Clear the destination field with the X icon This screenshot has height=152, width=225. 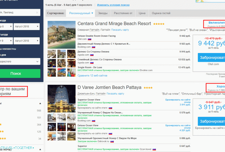tap(37, 13)
